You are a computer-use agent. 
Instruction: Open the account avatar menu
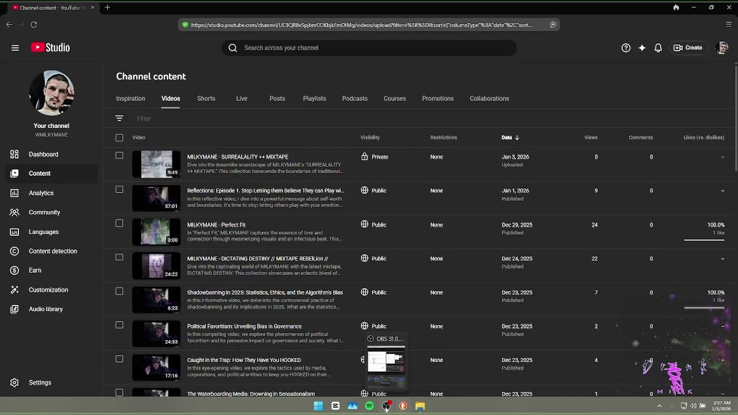click(x=722, y=48)
